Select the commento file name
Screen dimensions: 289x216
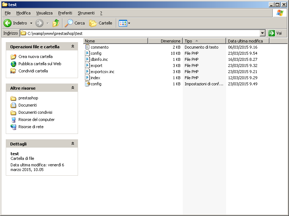tap(100, 47)
